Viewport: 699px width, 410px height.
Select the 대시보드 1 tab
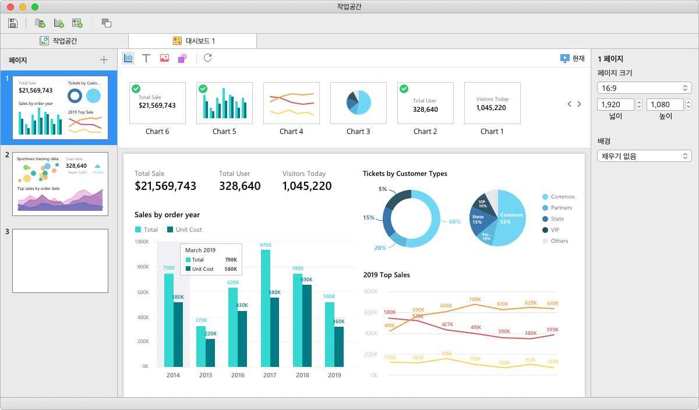[192, 41]
